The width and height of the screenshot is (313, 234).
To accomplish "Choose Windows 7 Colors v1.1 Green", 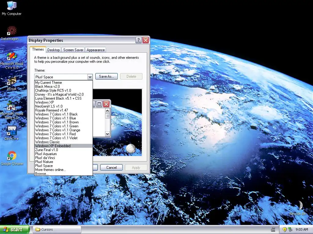I will coord(64,126).
